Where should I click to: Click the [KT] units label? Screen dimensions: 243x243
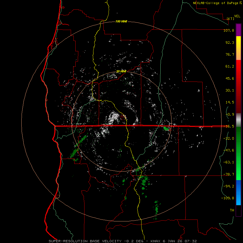tap(231, 19)
